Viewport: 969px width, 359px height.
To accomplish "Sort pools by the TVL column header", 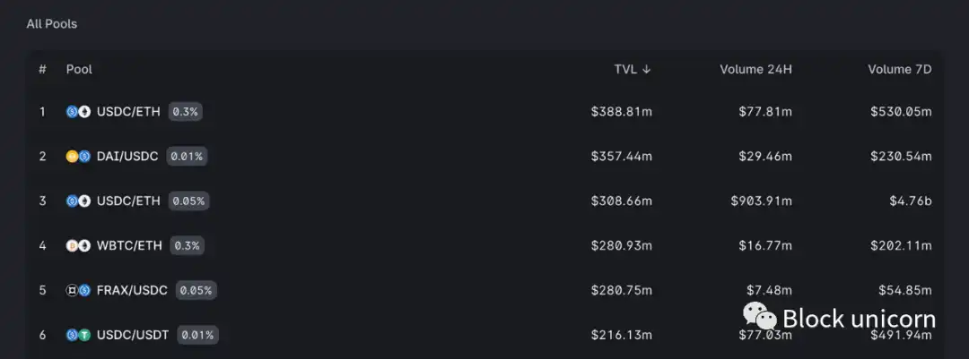I will tap(633, 70).
